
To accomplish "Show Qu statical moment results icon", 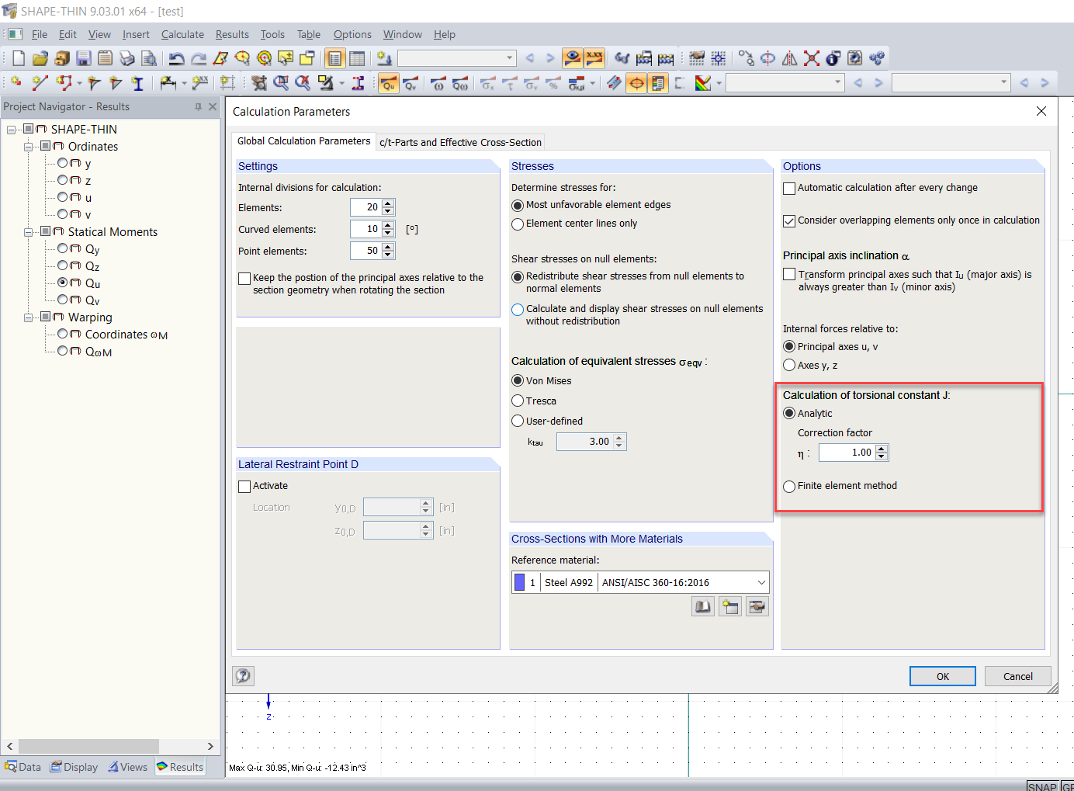I will click(x=388, y=83).
